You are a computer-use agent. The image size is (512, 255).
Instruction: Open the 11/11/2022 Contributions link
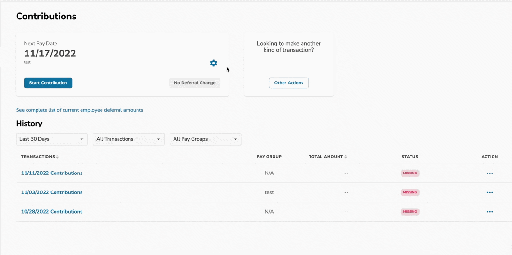click(52, 173)
